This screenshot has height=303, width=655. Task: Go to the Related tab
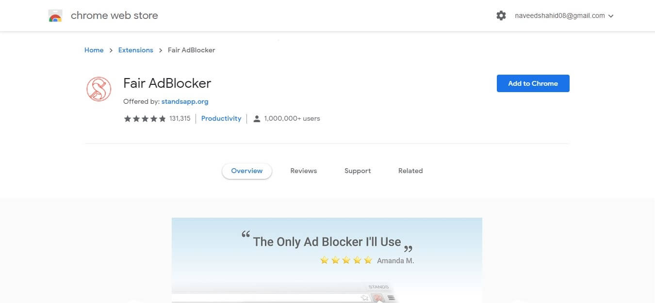(x=410, y=171)
